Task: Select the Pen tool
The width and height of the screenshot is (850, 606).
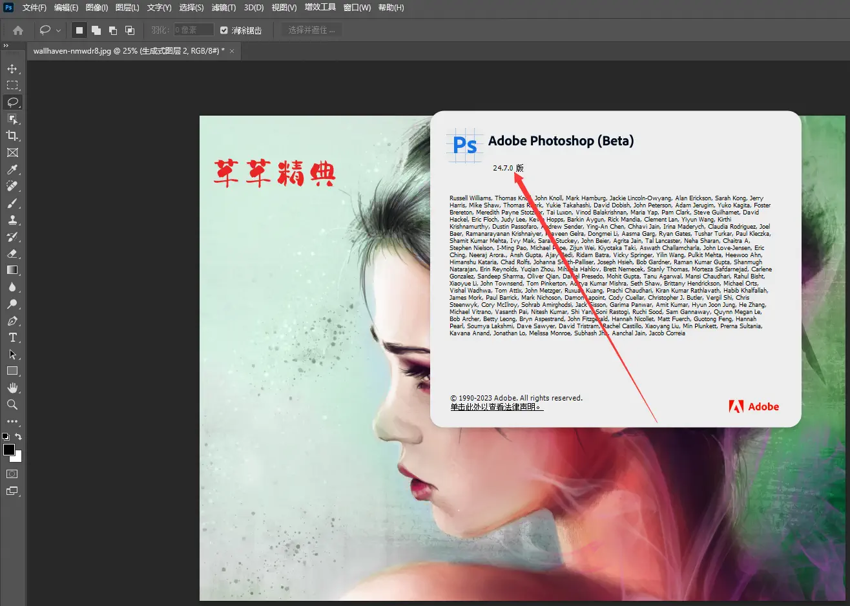Action: [x=12, y=320]
